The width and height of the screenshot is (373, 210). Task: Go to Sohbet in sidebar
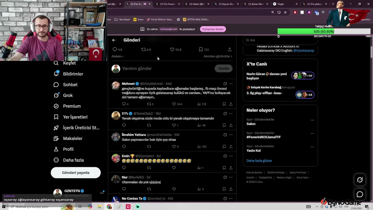pos(66,85)
